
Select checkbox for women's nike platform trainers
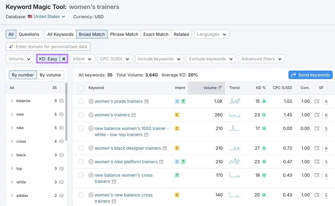[x=81, y=162]
